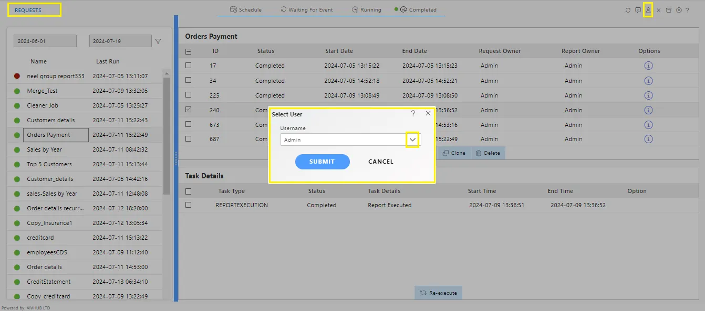Click the filter funnel icon beside dates
The image size is (705, 311).
point(158,41)
